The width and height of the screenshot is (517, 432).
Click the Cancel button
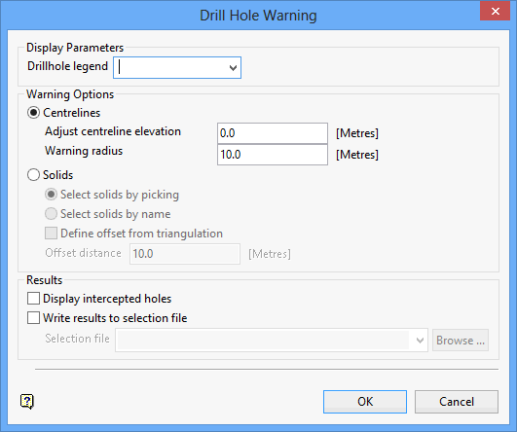pyautogui.click(x=457, y=402)
